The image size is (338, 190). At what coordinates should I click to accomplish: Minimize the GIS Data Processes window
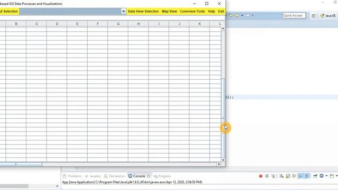click(x=194, y=4)
